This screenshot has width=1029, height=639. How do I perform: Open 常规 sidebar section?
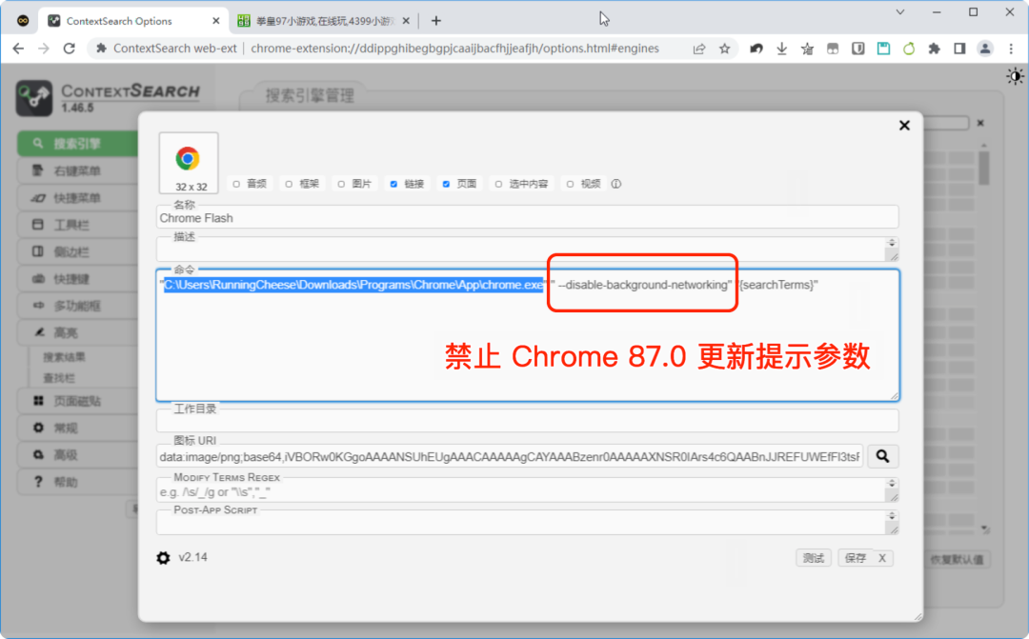click(77, 428)
